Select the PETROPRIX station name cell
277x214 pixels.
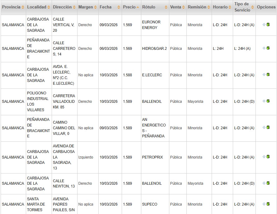pyautogui.click(x=153, y=157)
